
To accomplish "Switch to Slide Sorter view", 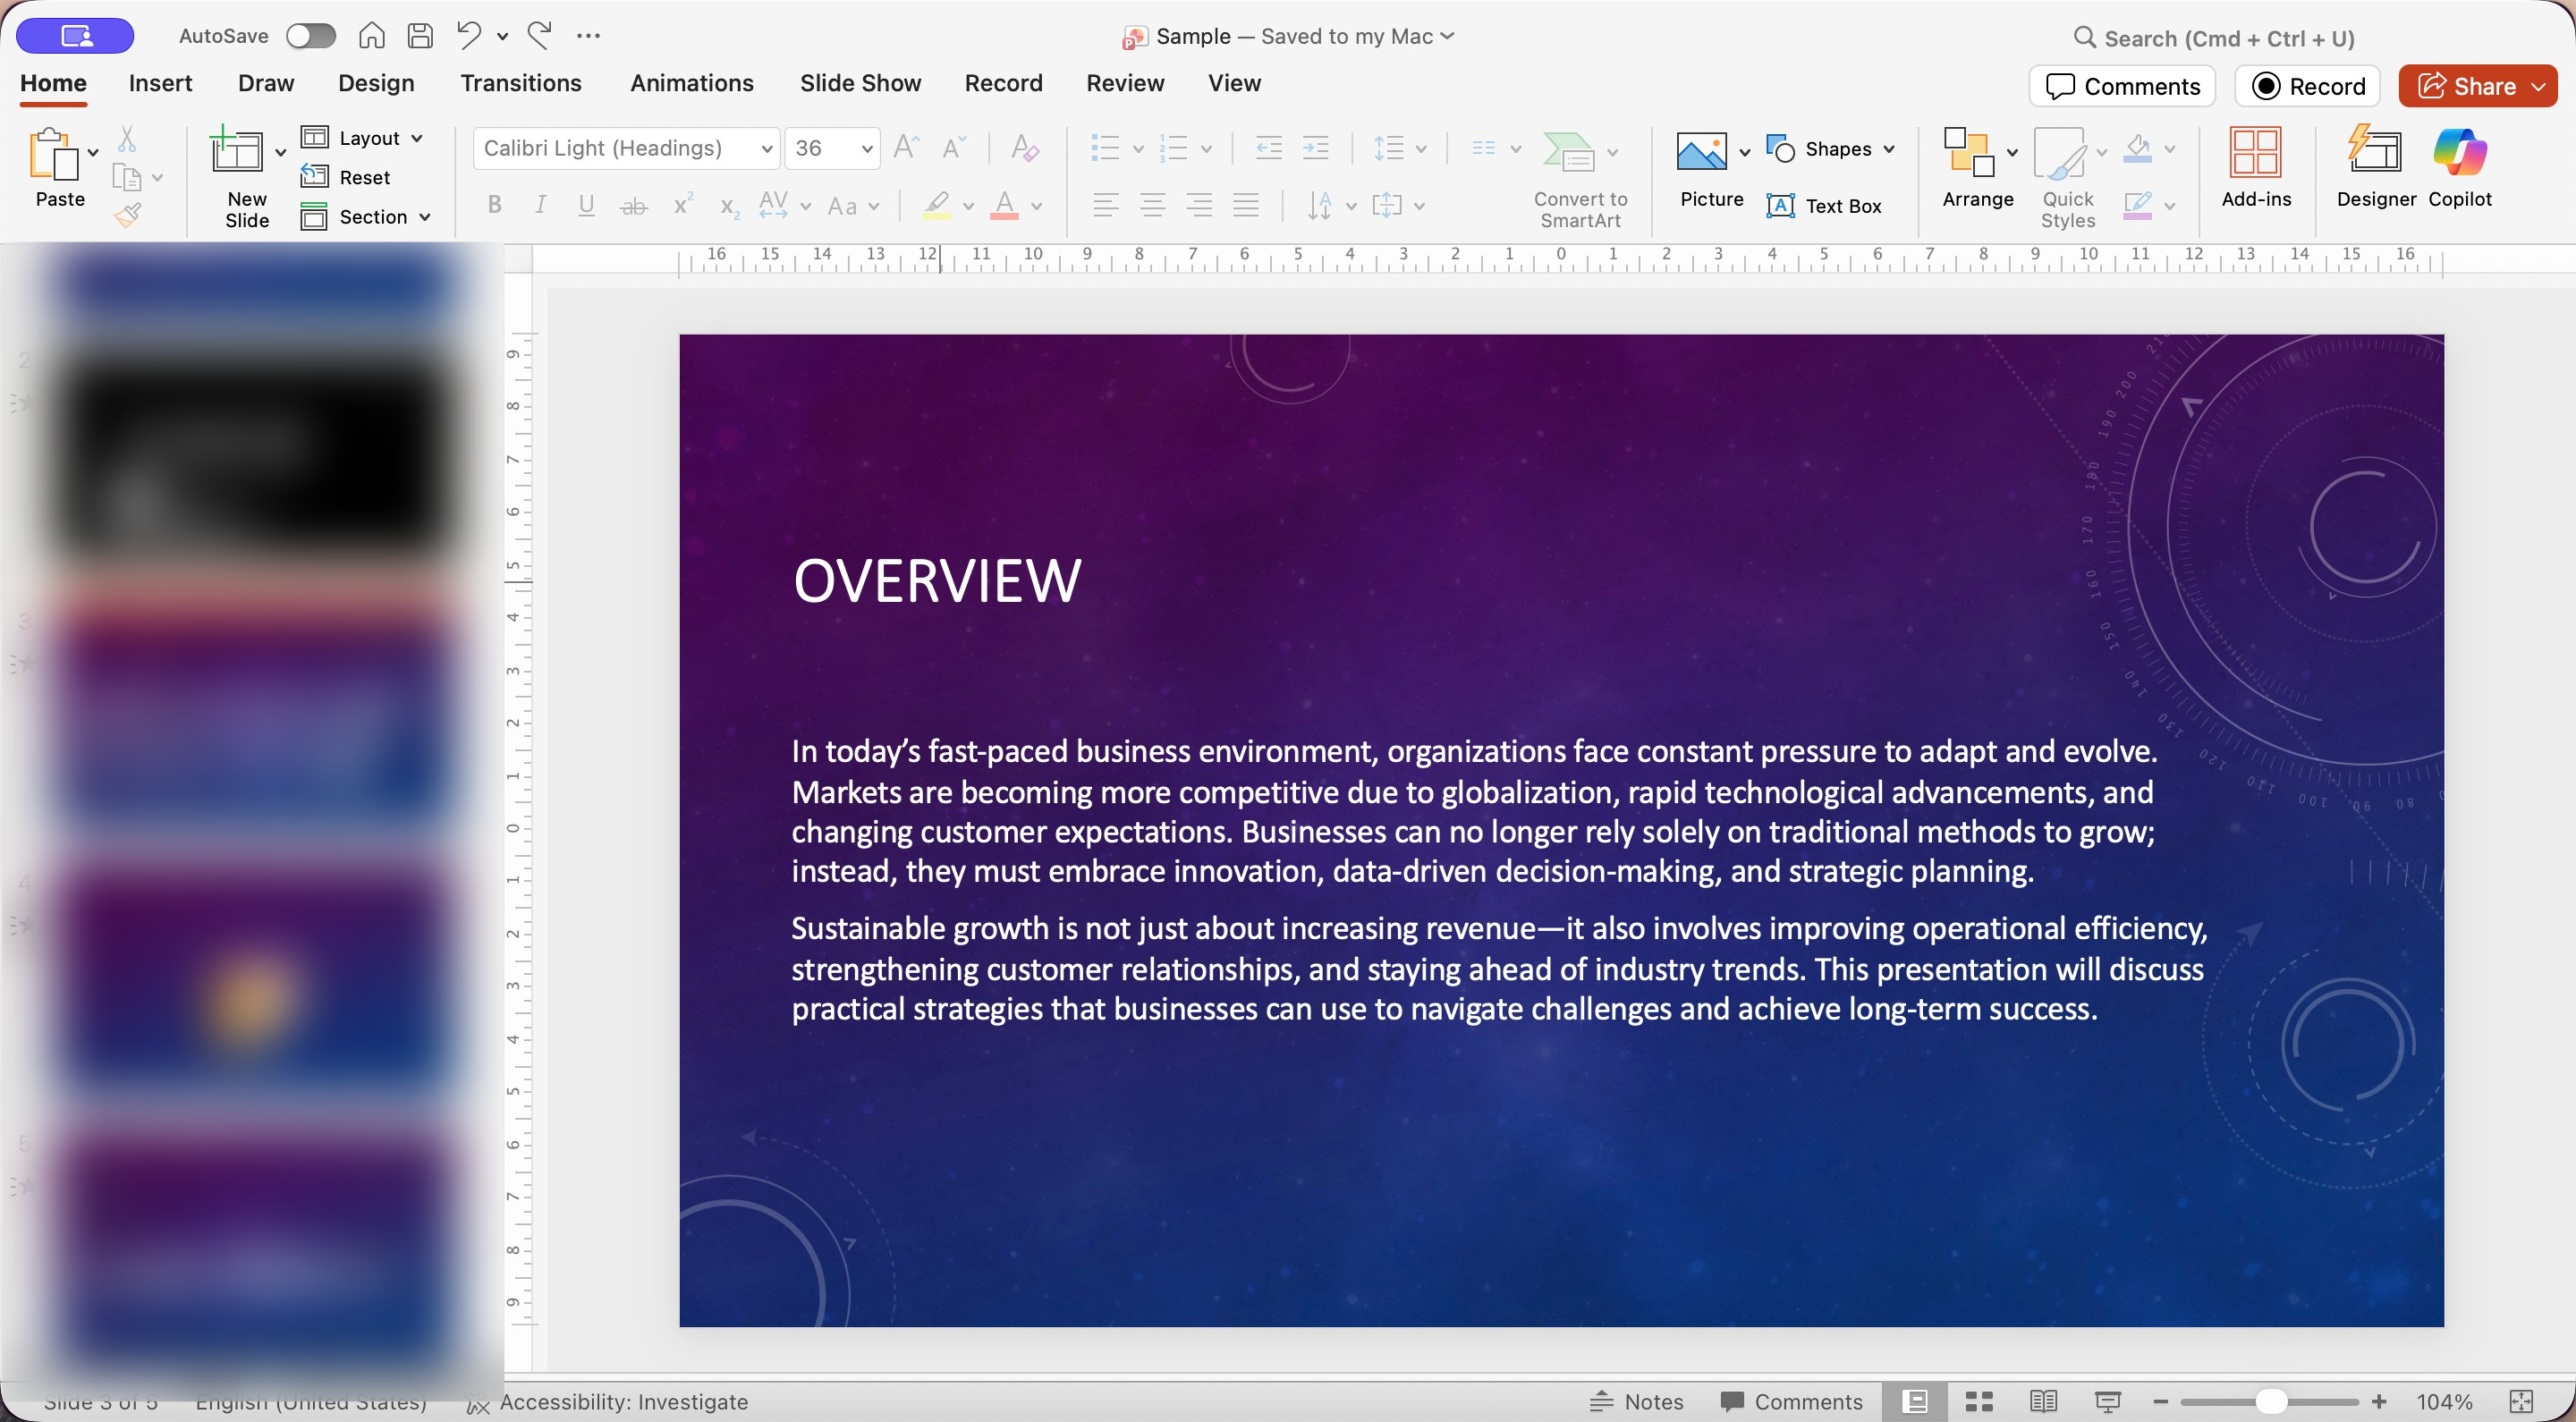I will (x=1979, y=1401).
